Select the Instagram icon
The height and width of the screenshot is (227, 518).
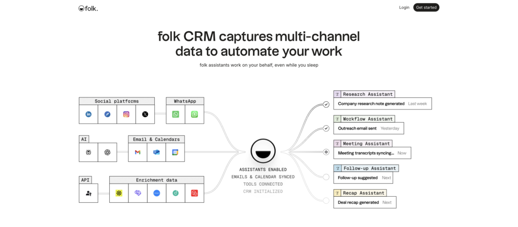126,115
